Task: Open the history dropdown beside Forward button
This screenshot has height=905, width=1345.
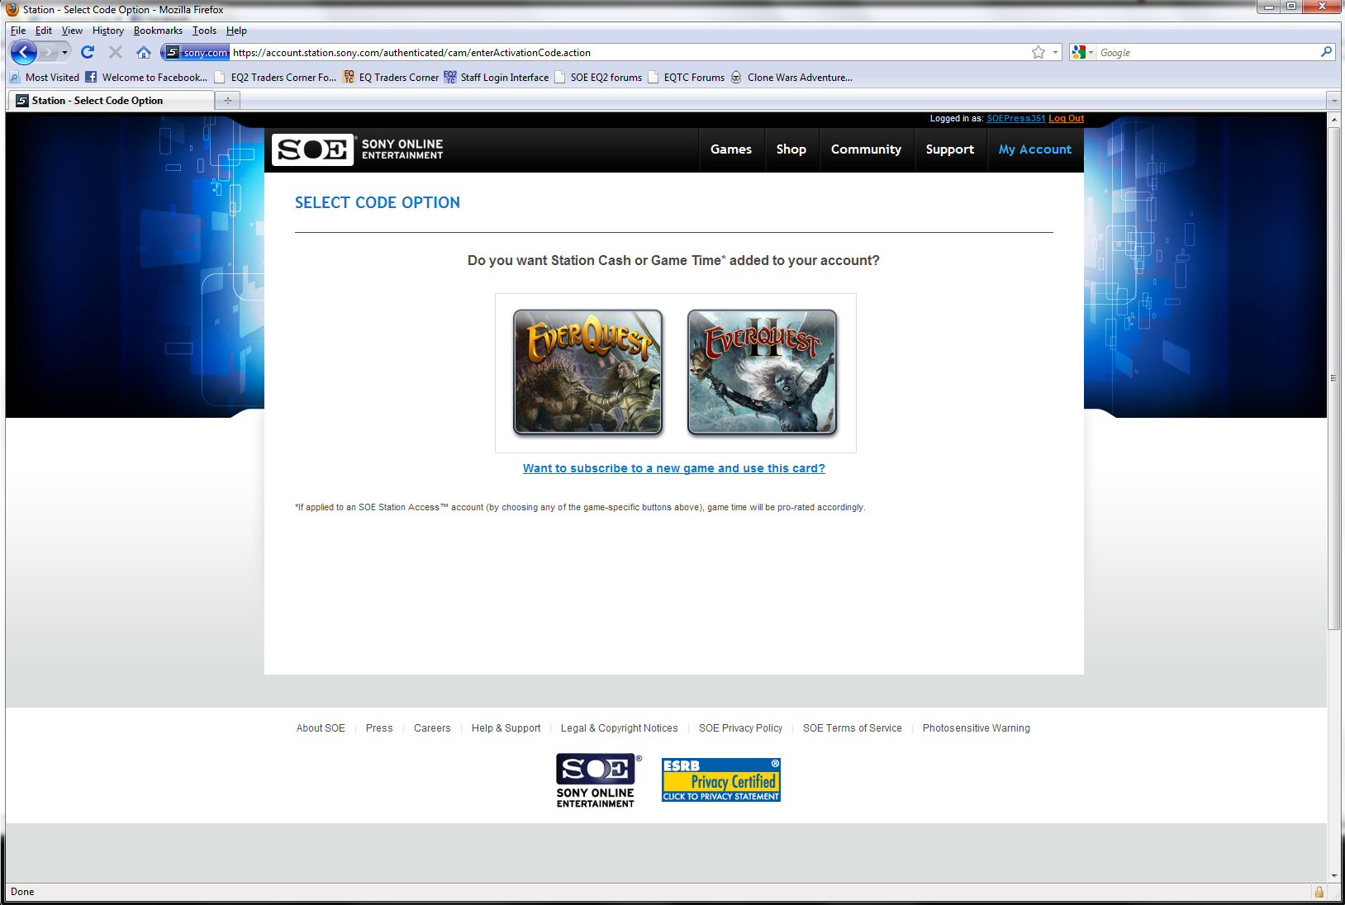Action: [64, 53]
